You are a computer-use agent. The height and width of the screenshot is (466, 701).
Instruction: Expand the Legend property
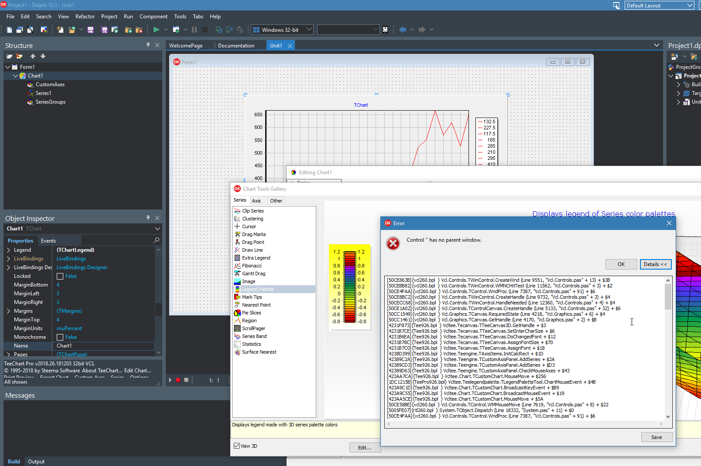pos(8,250)
